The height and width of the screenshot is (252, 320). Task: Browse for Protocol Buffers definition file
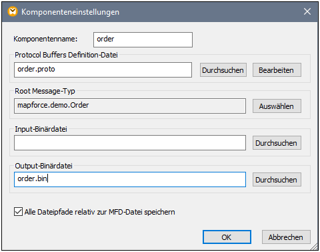click(223, 70)
